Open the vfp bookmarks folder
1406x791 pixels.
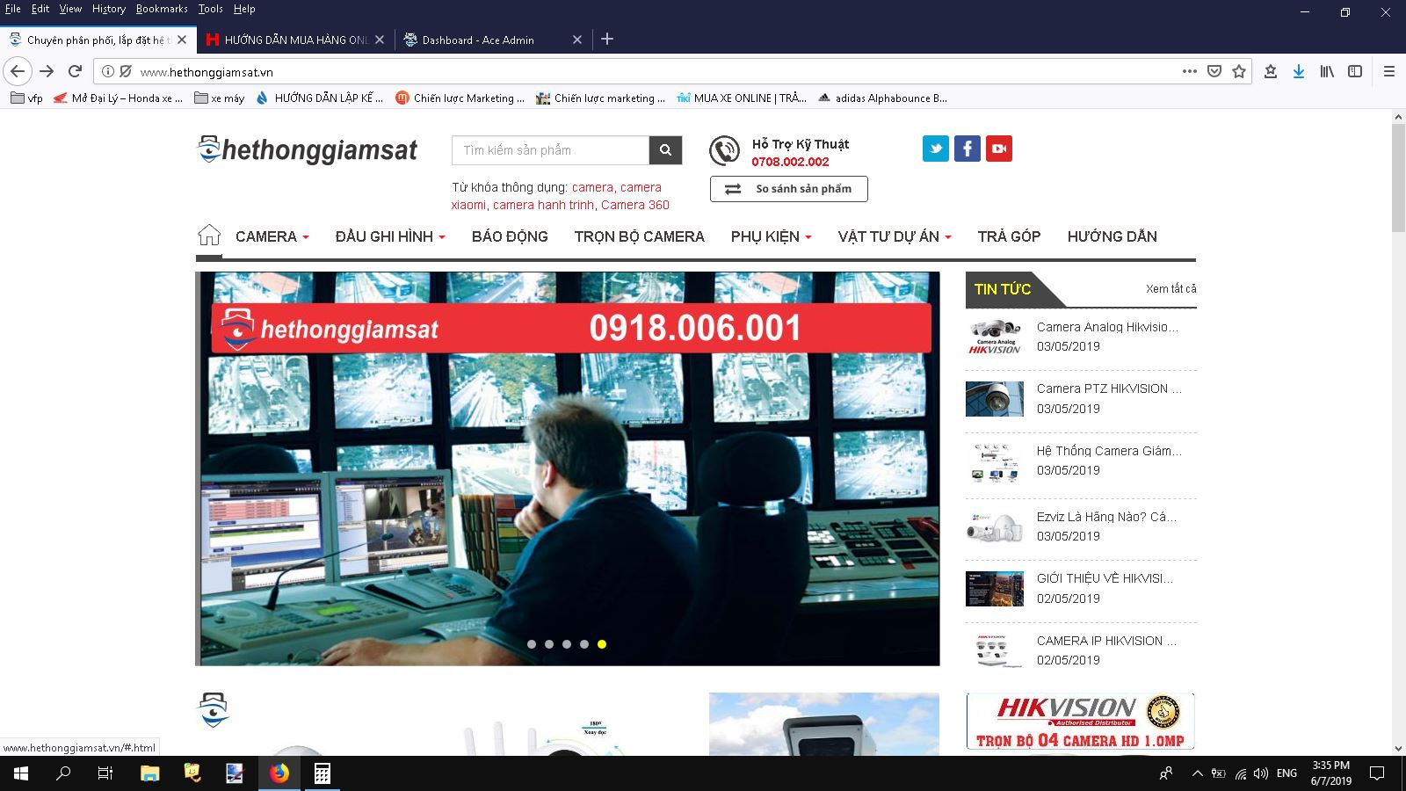(26, 98)
